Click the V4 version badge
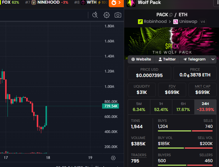The height and width of the screenshot is (167, 219). [203, 22]
